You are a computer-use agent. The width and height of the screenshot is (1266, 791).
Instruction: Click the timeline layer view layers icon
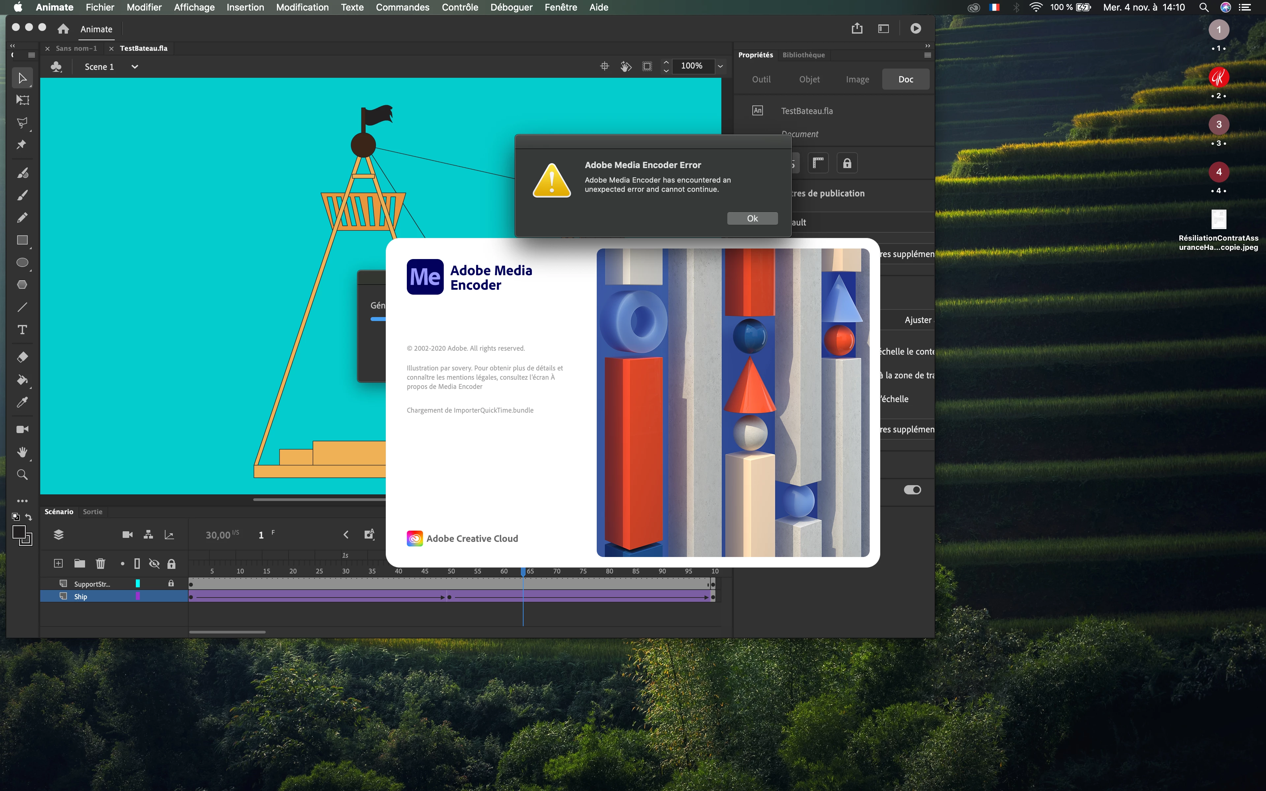[x=59, y=535]
